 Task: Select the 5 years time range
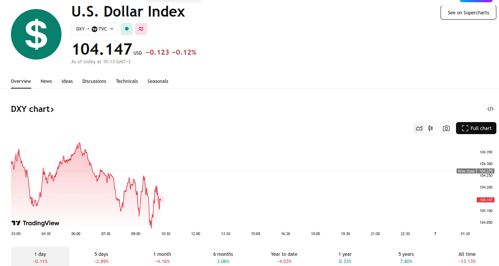click(x=406, y=257)
